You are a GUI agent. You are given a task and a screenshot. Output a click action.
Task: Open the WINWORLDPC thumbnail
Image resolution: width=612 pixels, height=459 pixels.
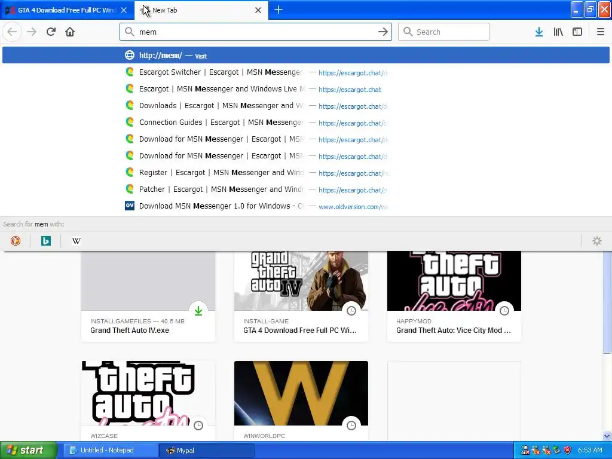pos(301,393)
